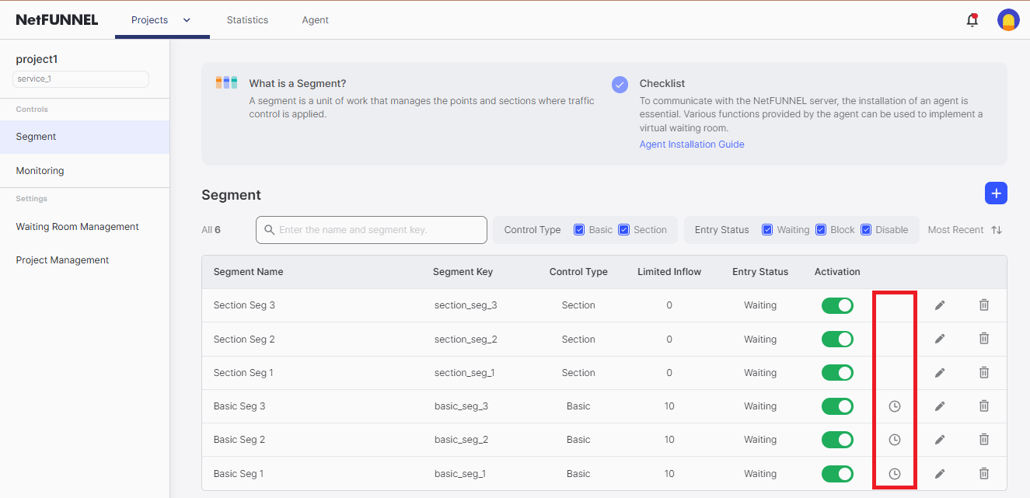The height and width of the screenshot is (498, 1030).
Task: Switch to the Statistics tab
Action: [247, 20]
